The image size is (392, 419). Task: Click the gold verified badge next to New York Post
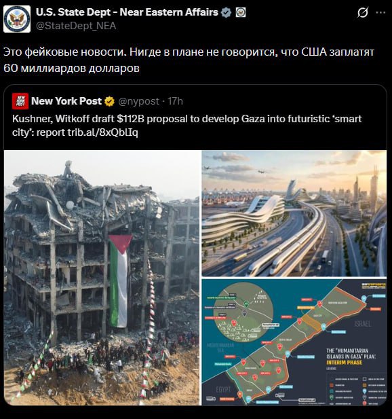(x=109, y=102)
